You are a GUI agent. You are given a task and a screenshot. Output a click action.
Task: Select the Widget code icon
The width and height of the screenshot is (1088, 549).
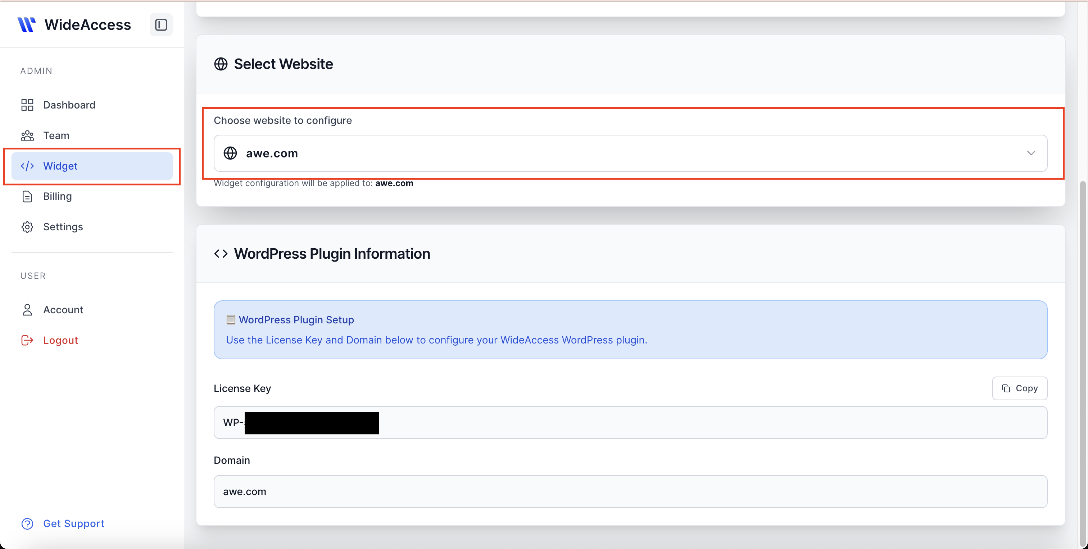tap(27, 166)
